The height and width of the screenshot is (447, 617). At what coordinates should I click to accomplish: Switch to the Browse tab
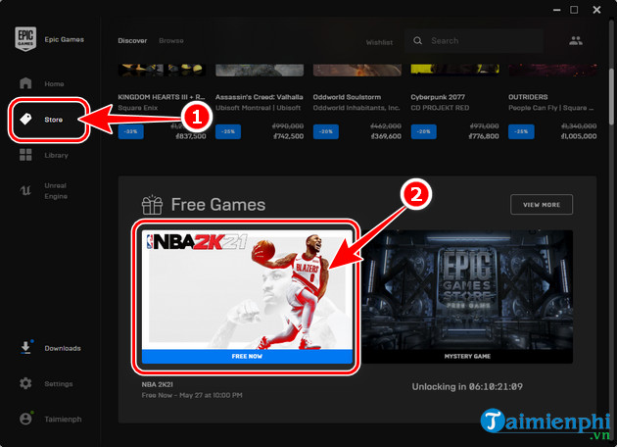point(171,40)
